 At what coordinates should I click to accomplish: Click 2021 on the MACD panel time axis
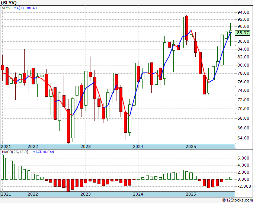click(6, 194)
